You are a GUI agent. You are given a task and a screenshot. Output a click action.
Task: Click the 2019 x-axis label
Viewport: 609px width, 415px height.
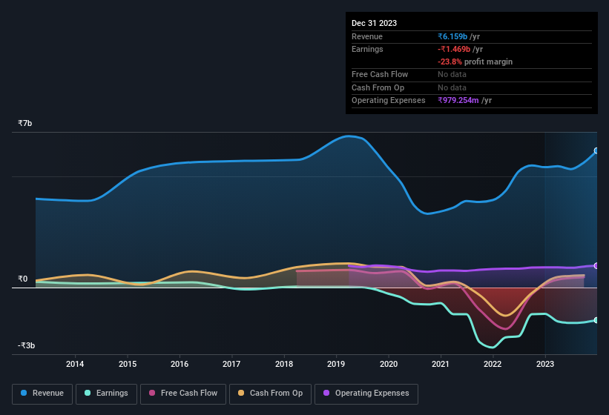[x=336, y=364]
